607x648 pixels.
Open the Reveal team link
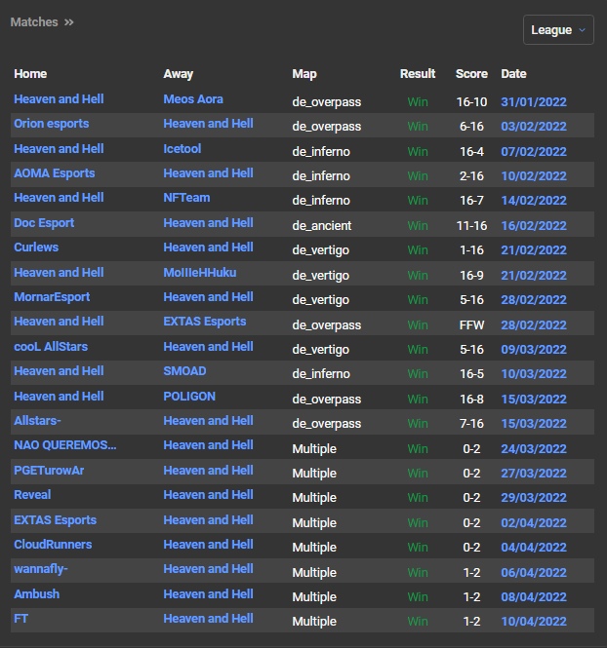32,494
